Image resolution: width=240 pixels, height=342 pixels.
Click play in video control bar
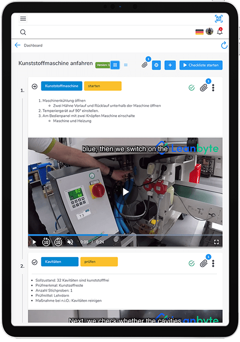coord(34,242)
